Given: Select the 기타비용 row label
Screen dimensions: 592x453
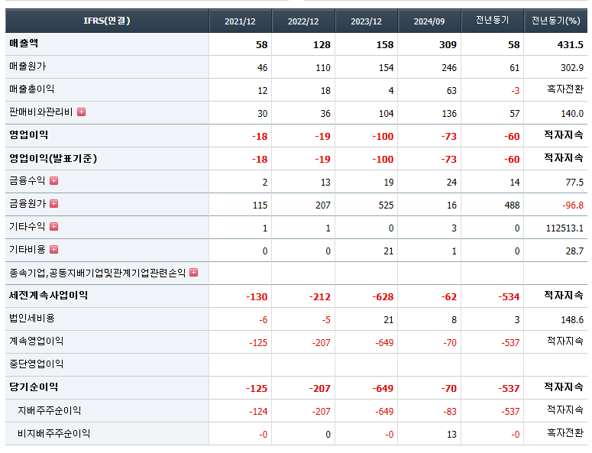Looking at the screenshot, I should (x=27, y=250).
